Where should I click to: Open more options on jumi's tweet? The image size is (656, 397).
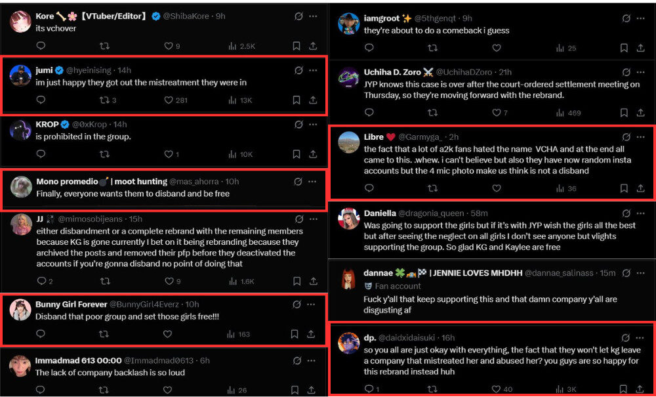click(x=312, y=70)
